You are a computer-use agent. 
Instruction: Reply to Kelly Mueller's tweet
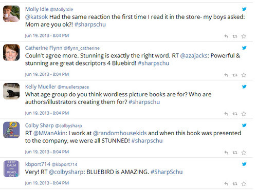coord(226,114)
